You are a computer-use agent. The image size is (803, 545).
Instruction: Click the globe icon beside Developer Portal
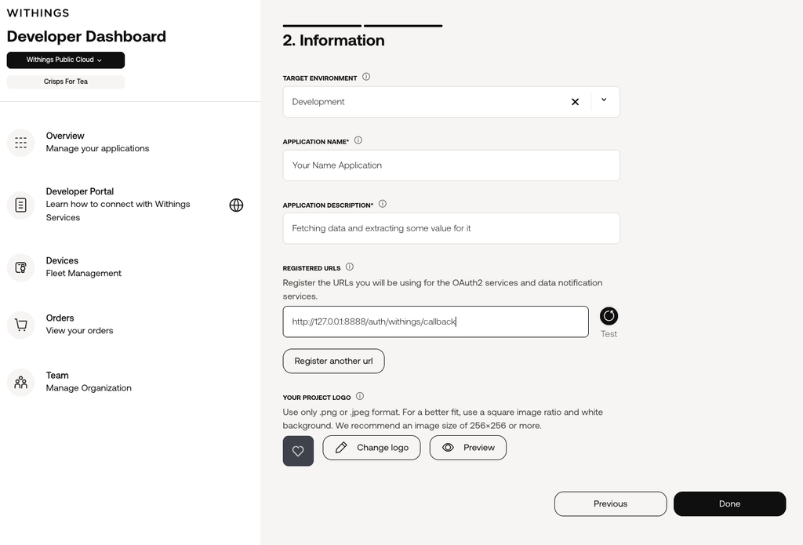[236, 205]
